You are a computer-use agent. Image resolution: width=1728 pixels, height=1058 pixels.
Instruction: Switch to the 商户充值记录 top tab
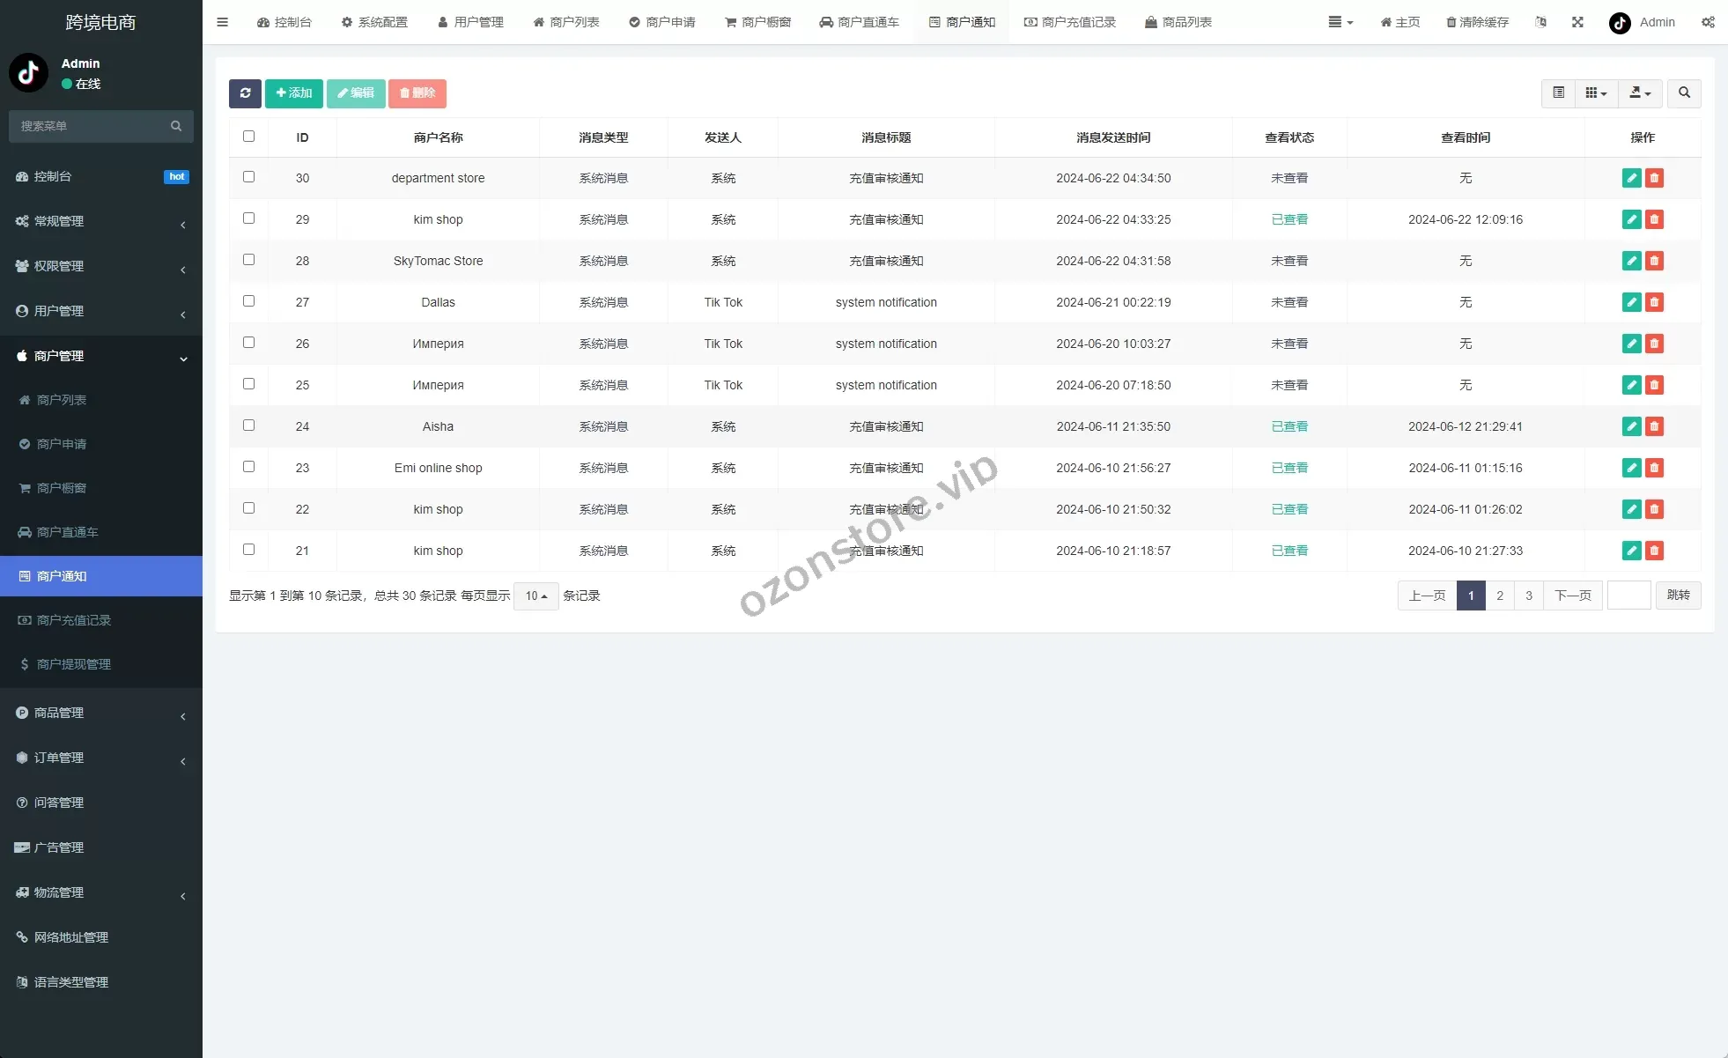point(1070,22)
